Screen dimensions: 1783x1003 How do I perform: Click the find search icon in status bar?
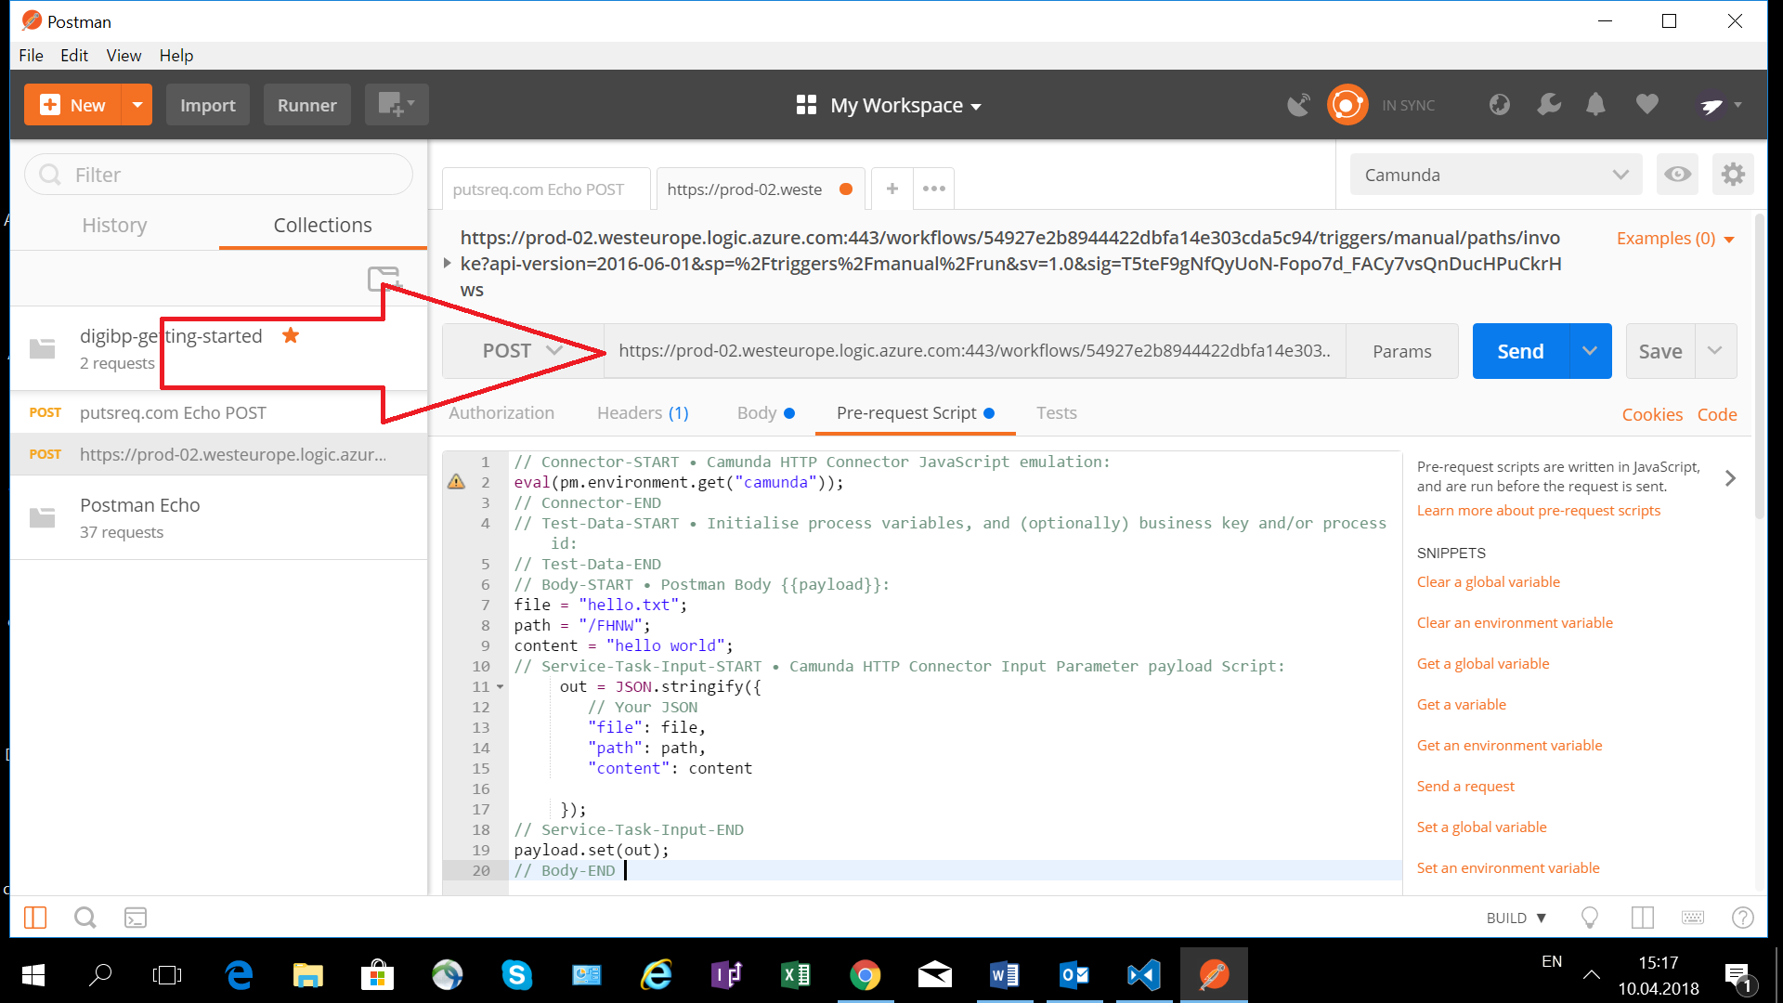click(x=85, y=918)
